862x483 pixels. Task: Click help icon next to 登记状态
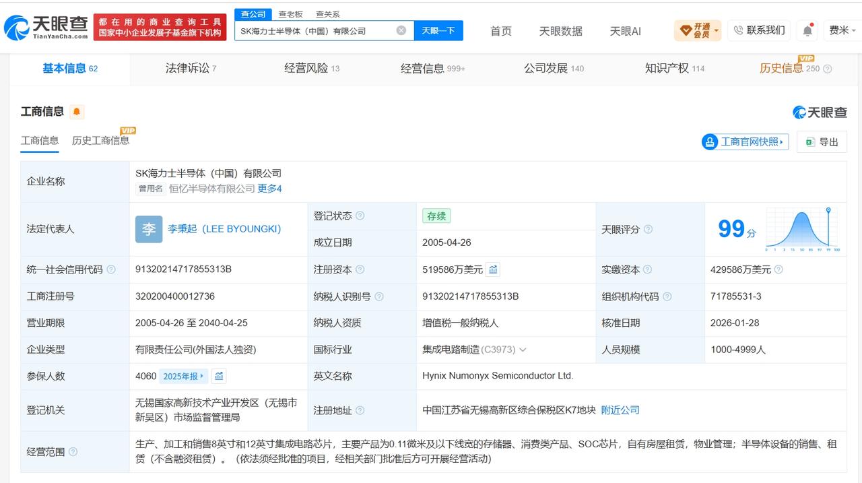point(360,216)
